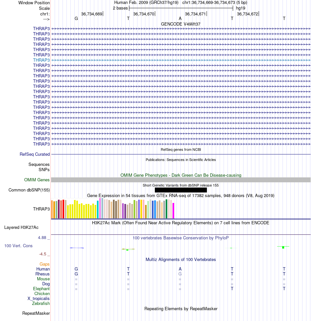Open the OMIM Gene Phenotypes track title

pyautogui.click(x=181, y=175)
